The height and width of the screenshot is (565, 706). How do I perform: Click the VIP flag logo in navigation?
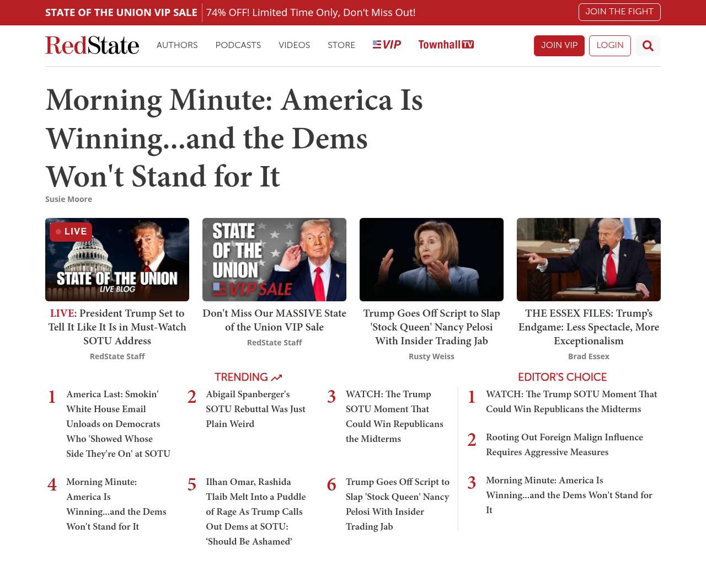pyautogui.click(x=387, y=45)
